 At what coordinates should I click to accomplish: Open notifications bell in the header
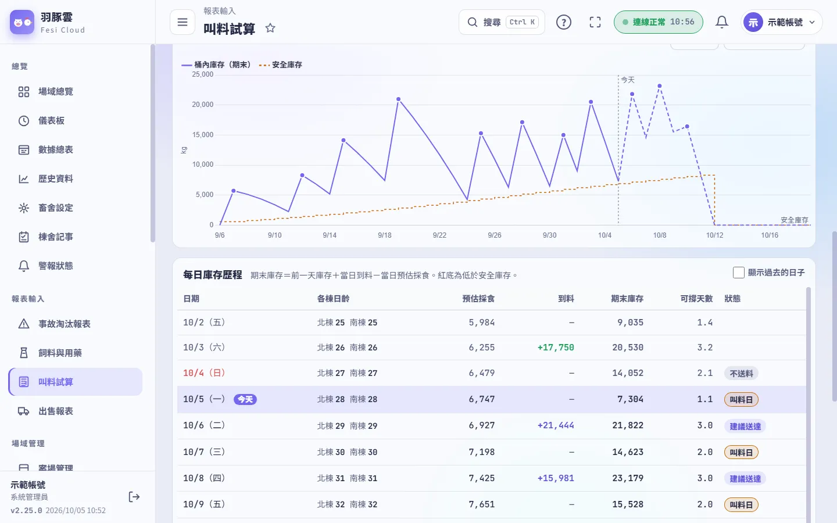(x=722, y=22)
